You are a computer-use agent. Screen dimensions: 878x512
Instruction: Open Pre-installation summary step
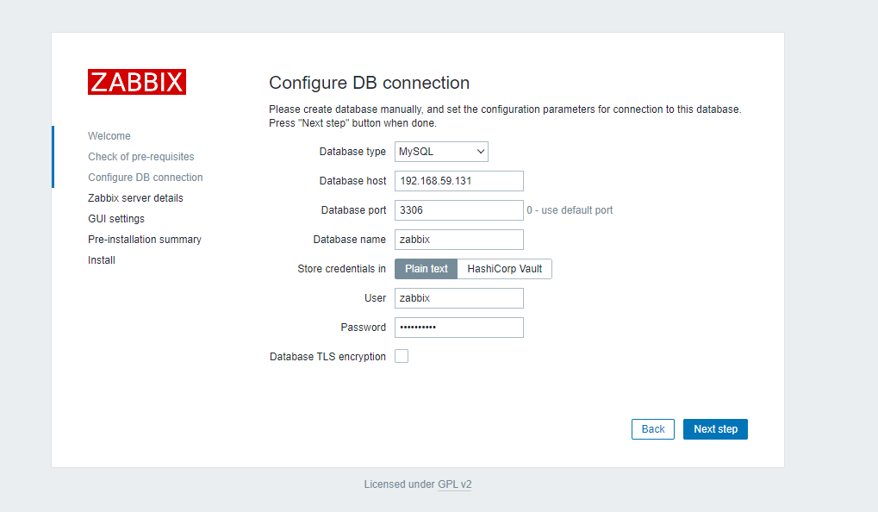tap(145, 240)
